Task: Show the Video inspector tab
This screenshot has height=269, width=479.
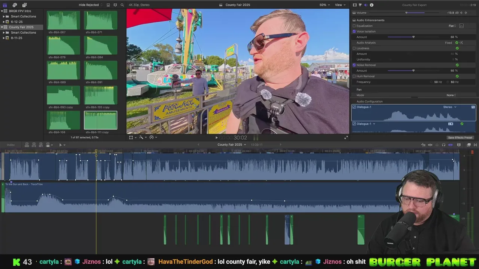Action: (x=354, y=5)
